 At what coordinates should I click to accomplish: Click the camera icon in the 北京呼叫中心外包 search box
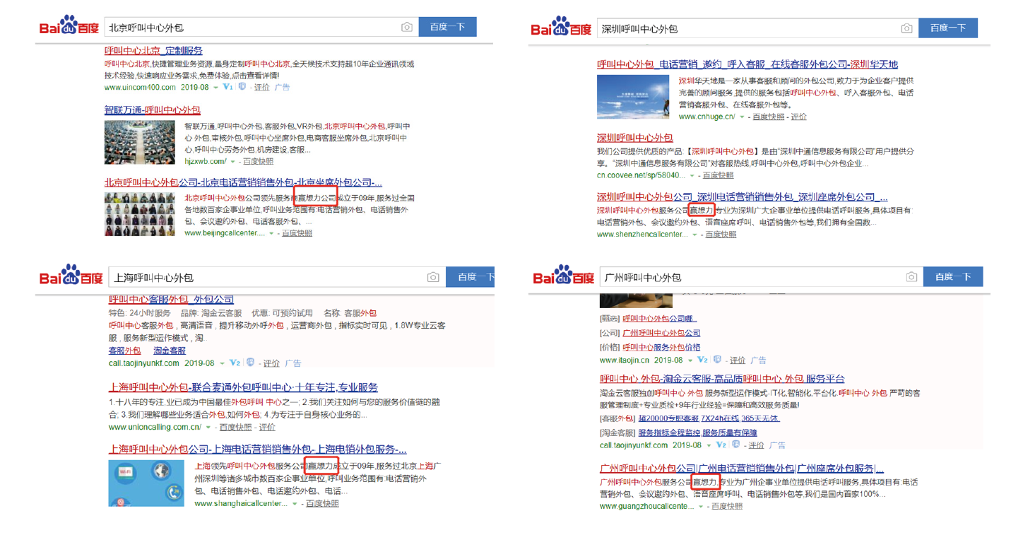408,26
